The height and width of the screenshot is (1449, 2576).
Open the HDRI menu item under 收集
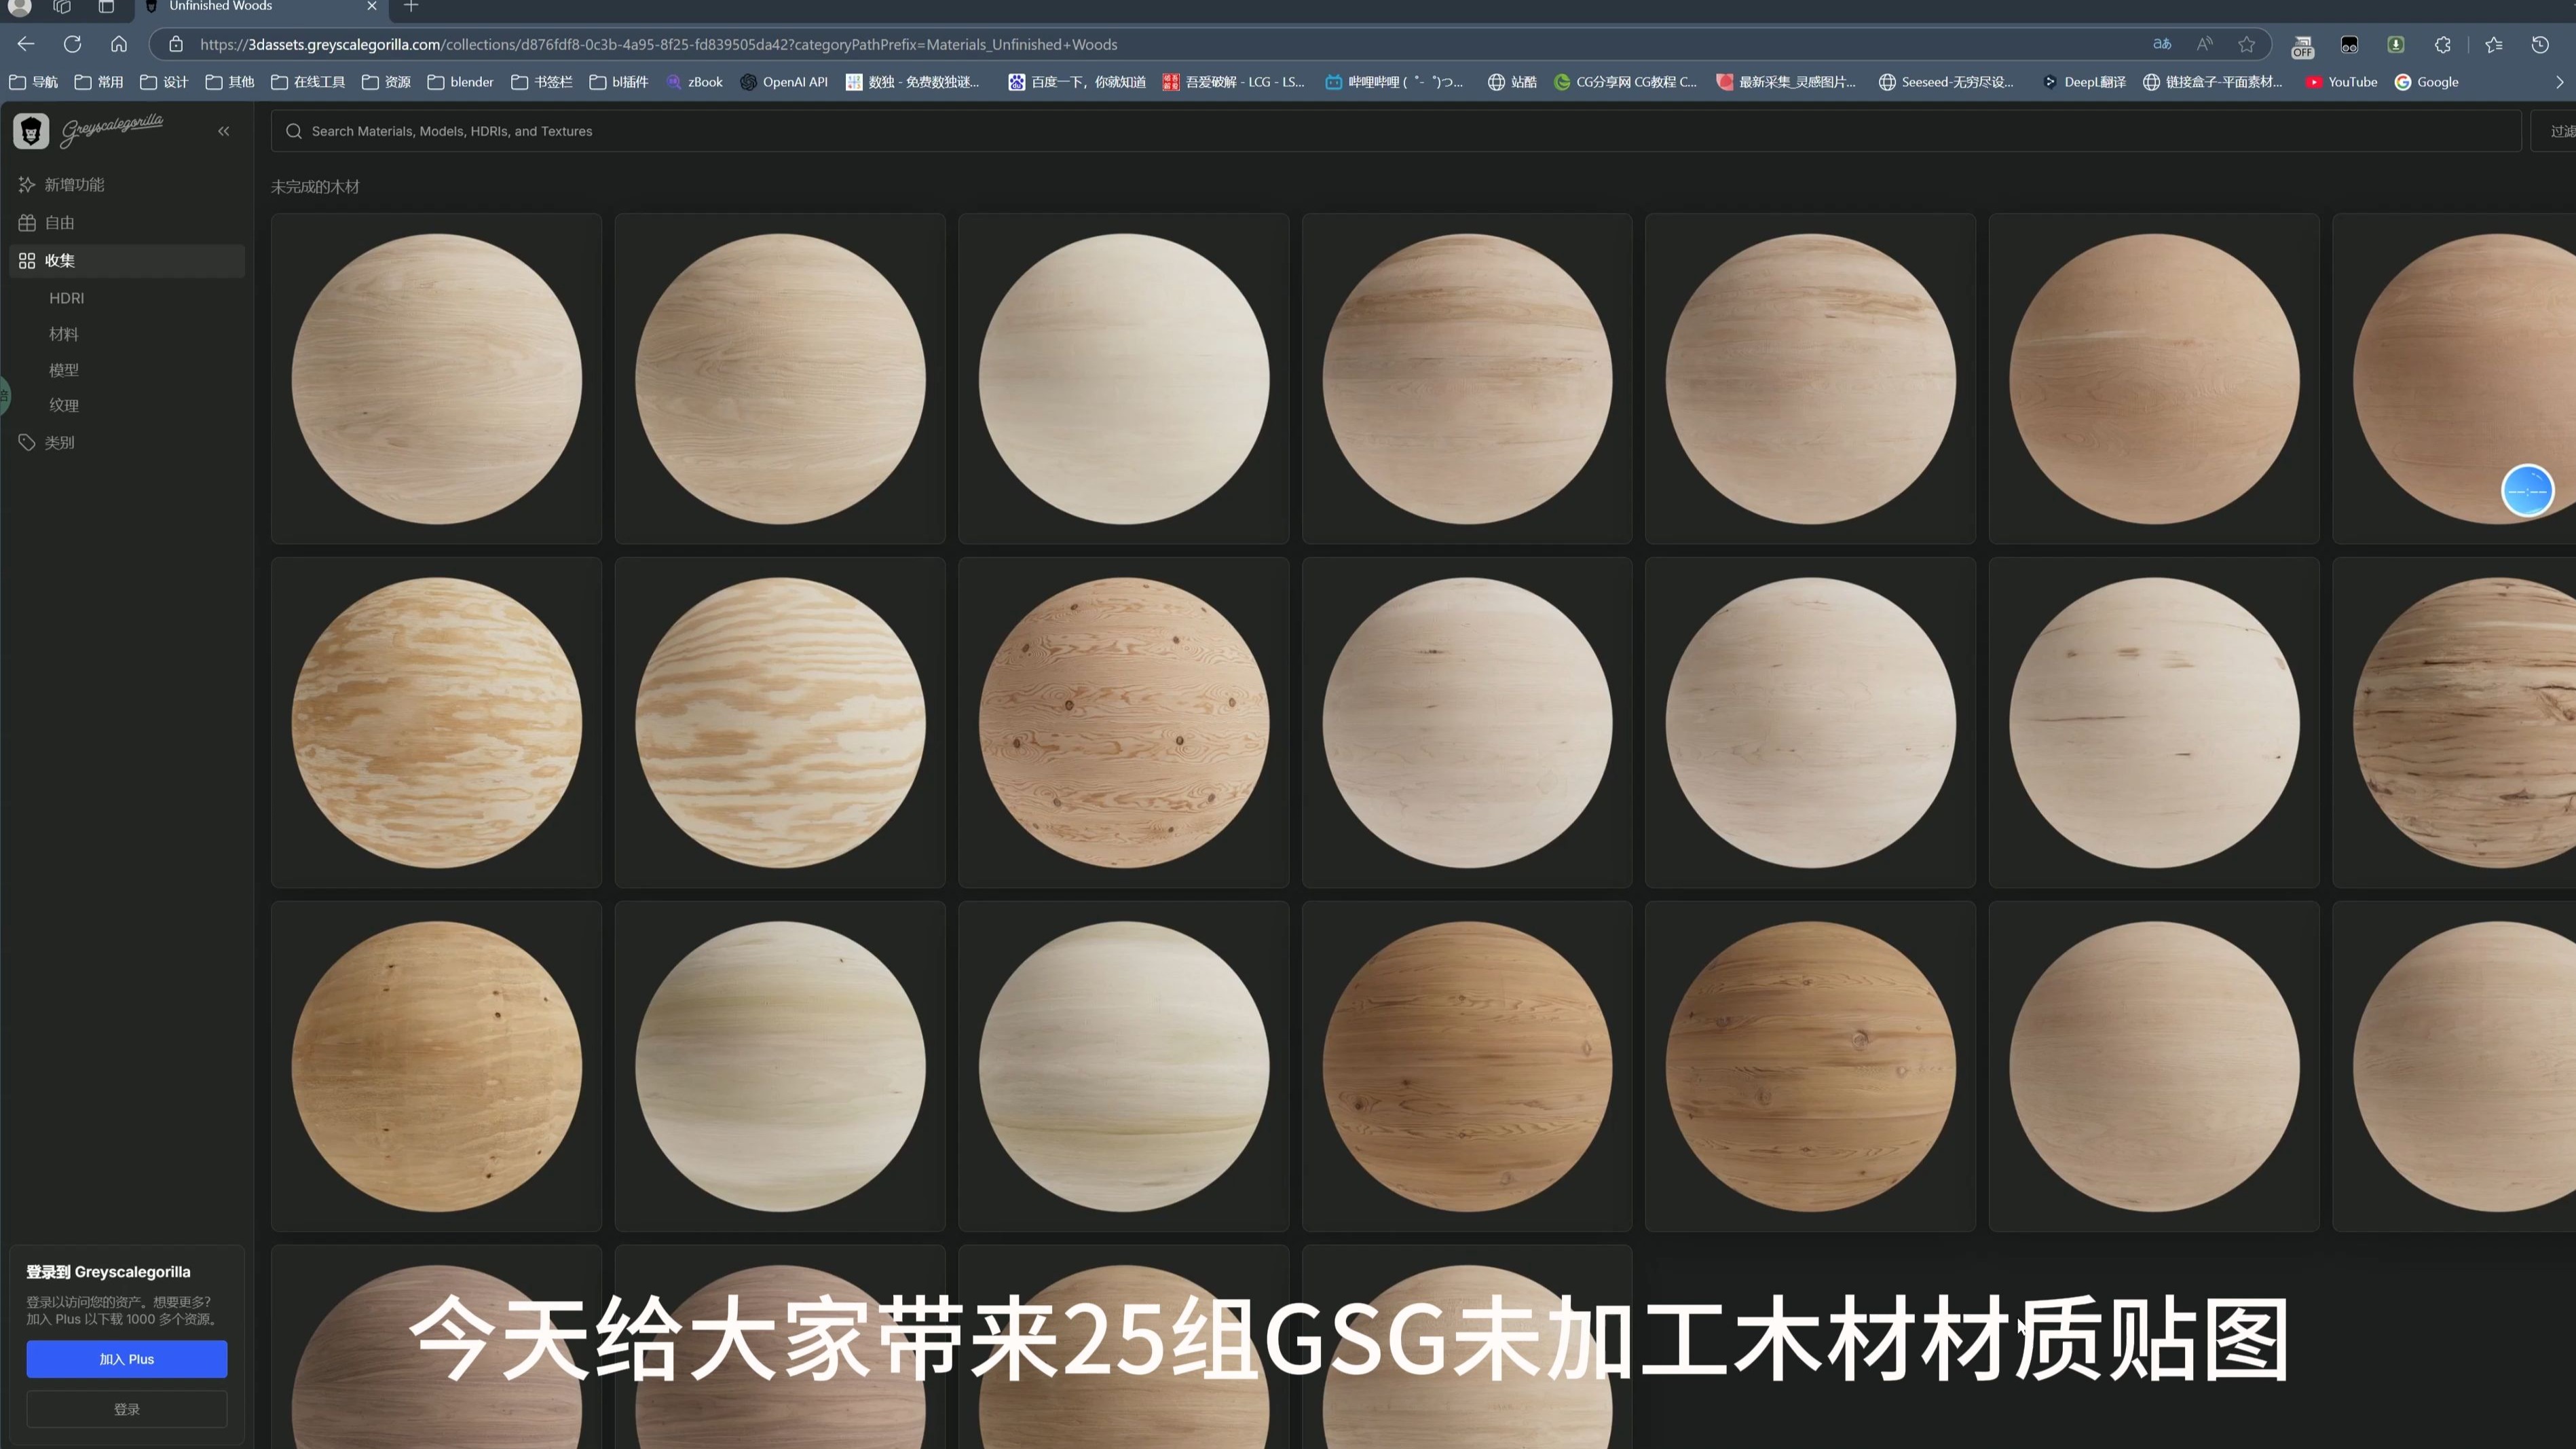66,297
